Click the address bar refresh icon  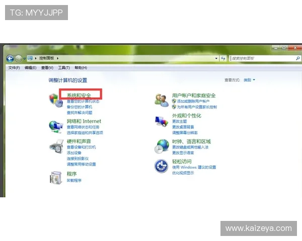223,58
